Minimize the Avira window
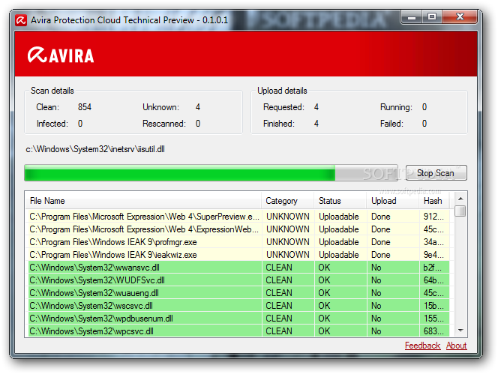This screenshot has height=374, width=498. click(412, 16)
